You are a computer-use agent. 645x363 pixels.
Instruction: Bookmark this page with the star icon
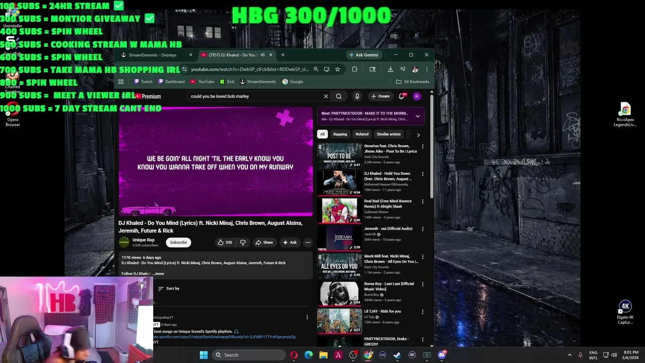337,69
